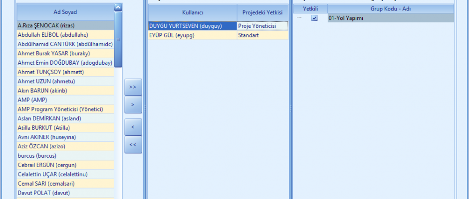Image resolution: width=469 pixels, height=199 pixels.
Task: Toggle Yetkili checkbox for 01-Yol Yapımı
Action: pyautogui.click(x=314, y=18)
